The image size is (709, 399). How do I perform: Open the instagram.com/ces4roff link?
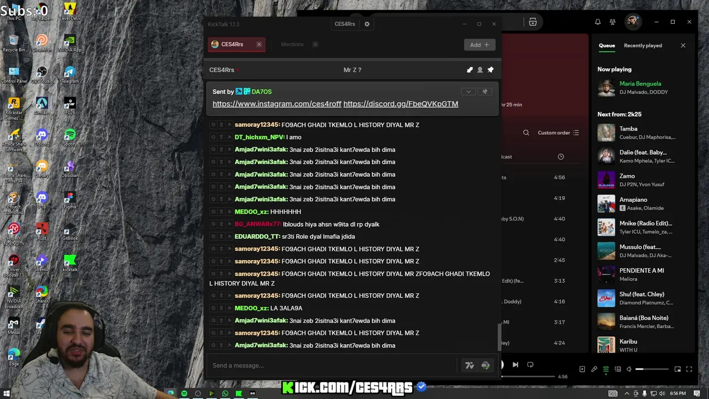point(277,104)
